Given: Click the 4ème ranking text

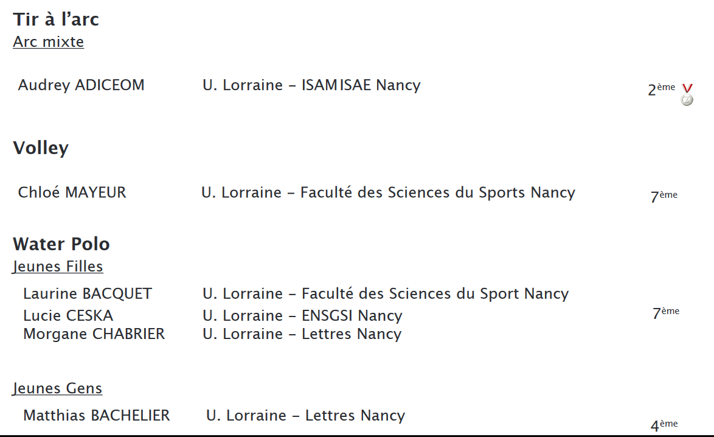Looking at the screenshot, I should (x=664, y=425).
